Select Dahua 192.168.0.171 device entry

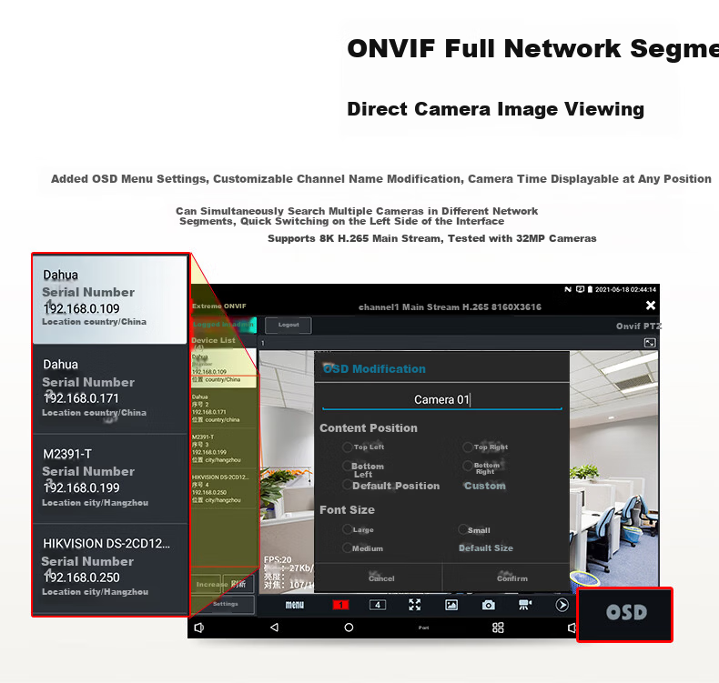pyautogui.click(x=110, y=388)
